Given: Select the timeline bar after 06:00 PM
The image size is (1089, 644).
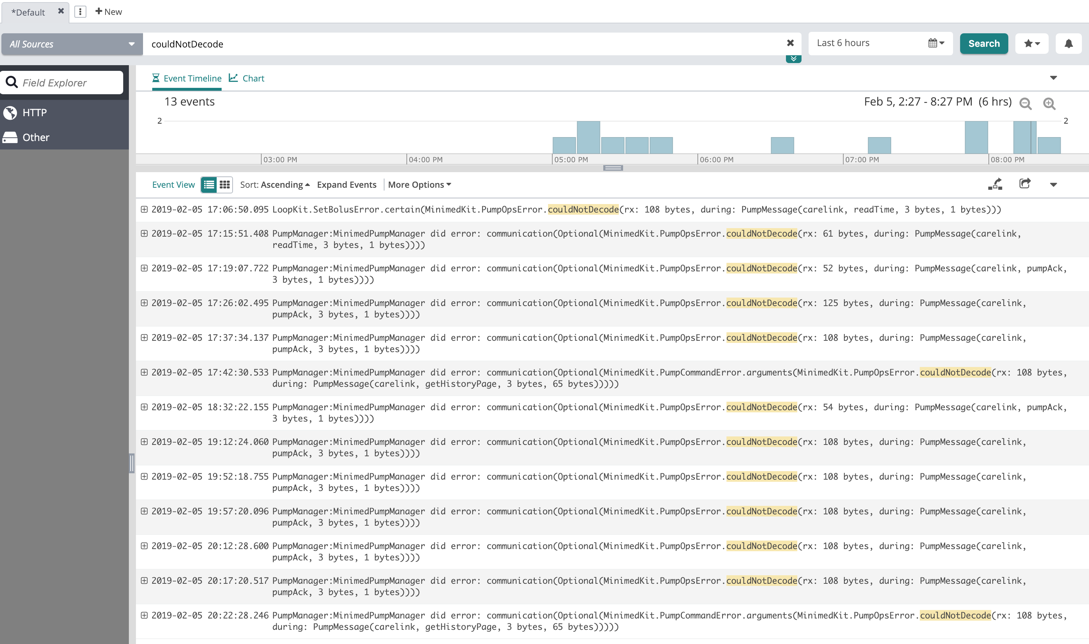Looking at the screenshot, I should tap(782, 145).
